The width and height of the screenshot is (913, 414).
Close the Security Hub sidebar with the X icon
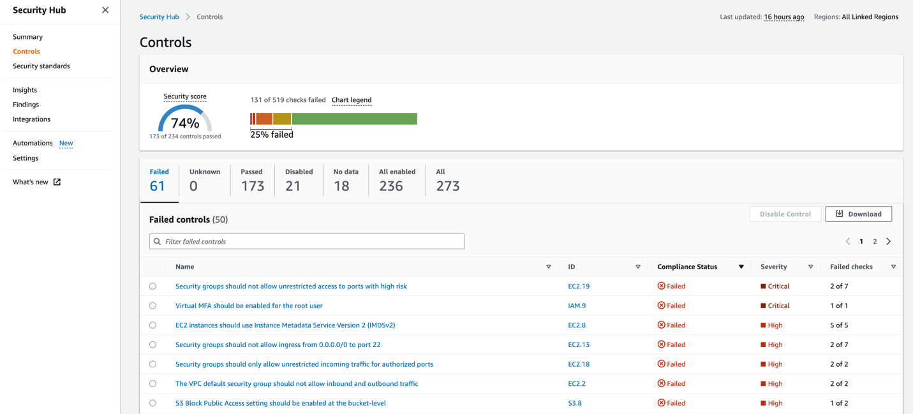tap(105, 10)
